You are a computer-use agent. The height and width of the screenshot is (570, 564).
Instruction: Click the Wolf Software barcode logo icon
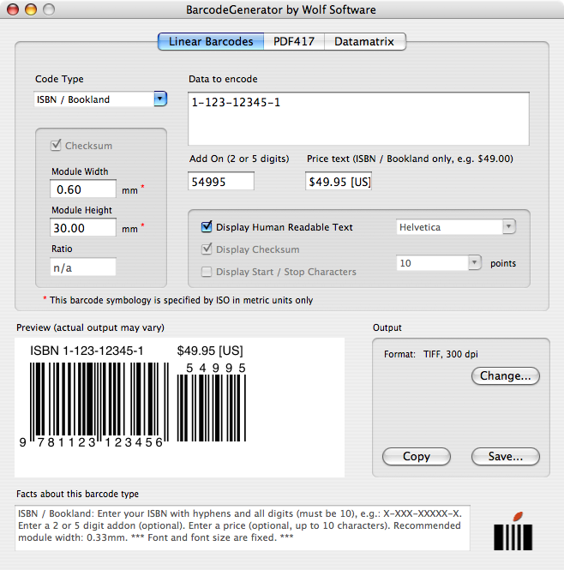[x=513, y=531]
